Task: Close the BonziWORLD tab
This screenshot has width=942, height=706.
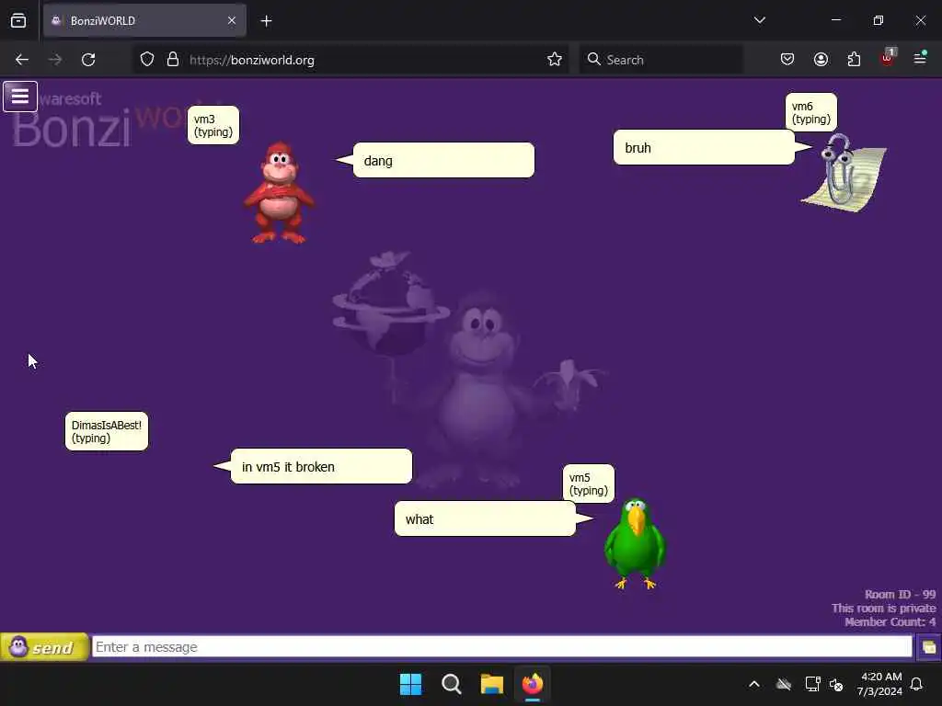Action: click(x=232, y=21)
